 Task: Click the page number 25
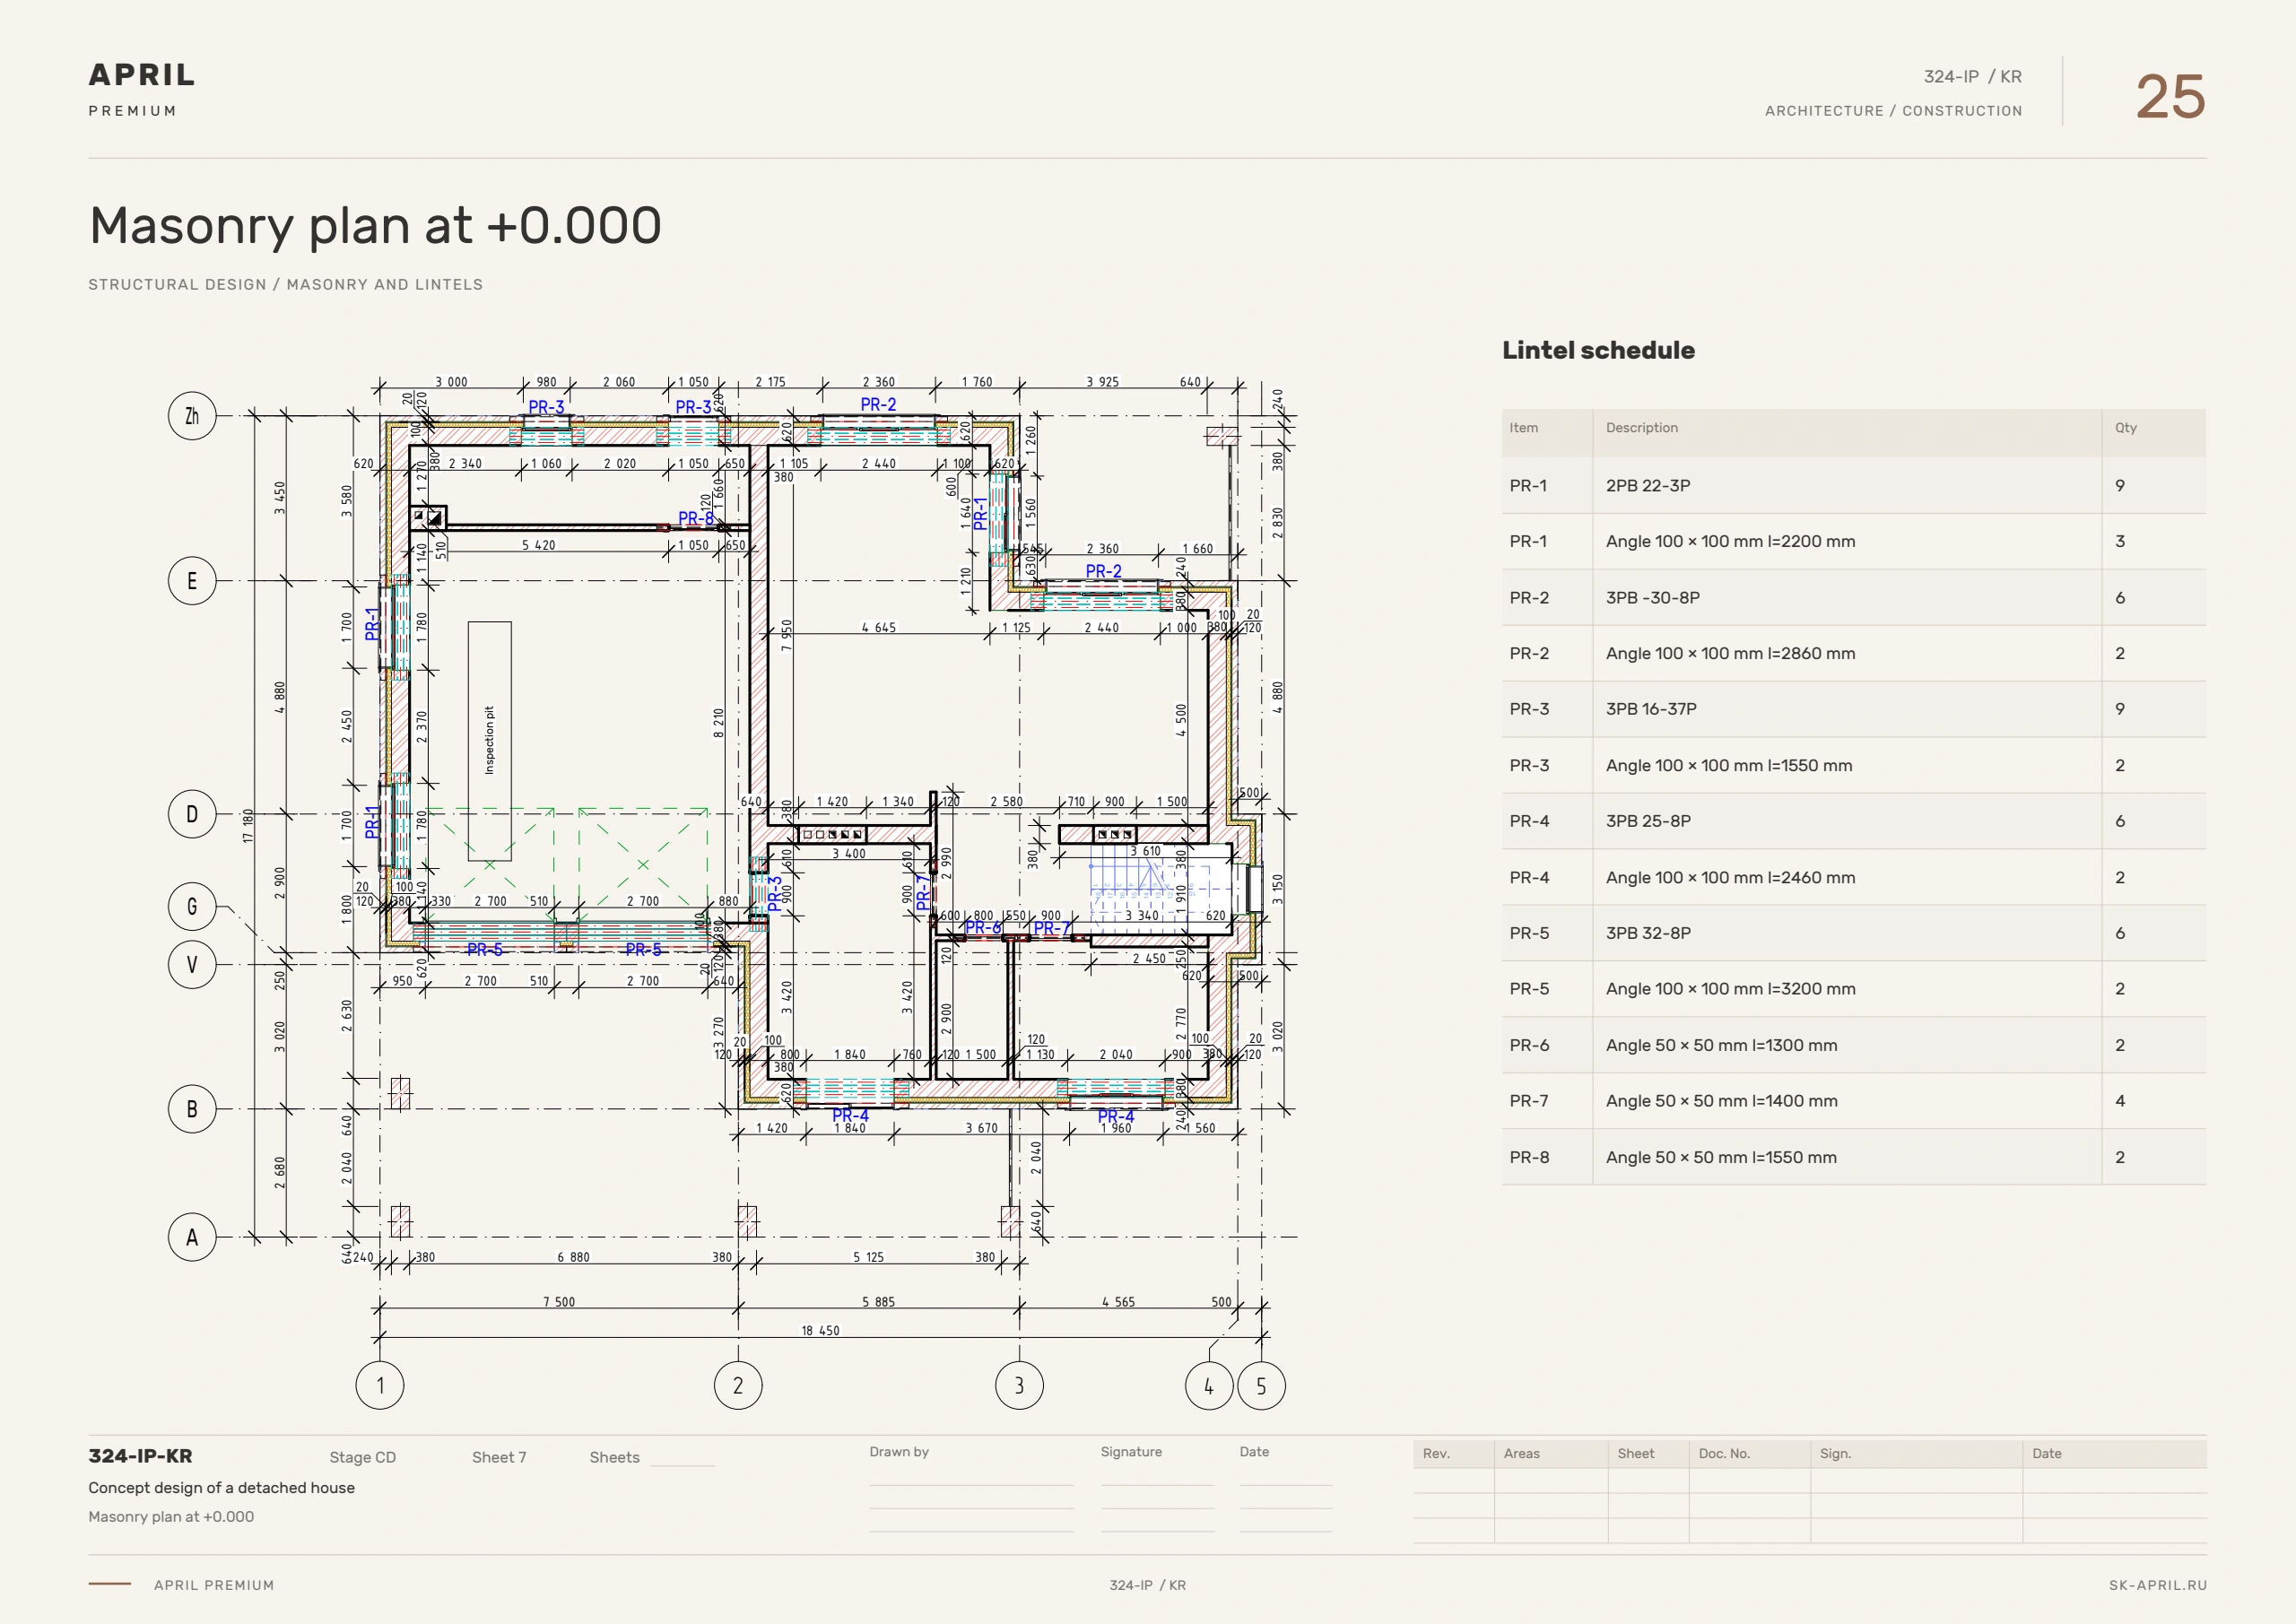pyautogui.click(x=2170, y=97)
